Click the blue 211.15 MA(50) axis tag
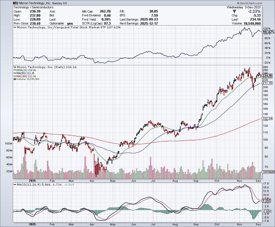 267,83
